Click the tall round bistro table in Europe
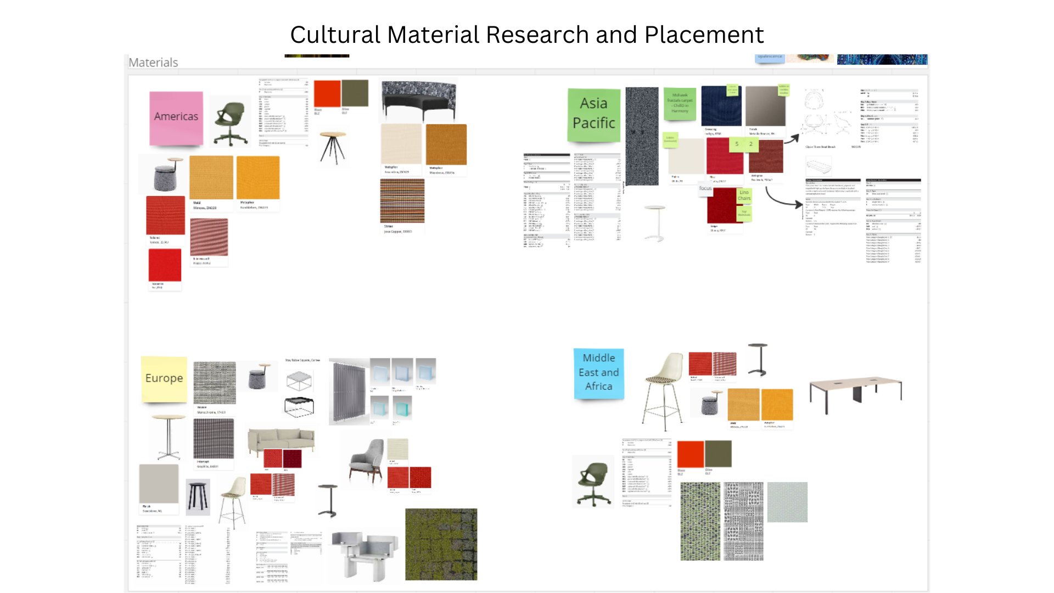The width and height of the screenshot is (1054, 593). click(169, 438)
